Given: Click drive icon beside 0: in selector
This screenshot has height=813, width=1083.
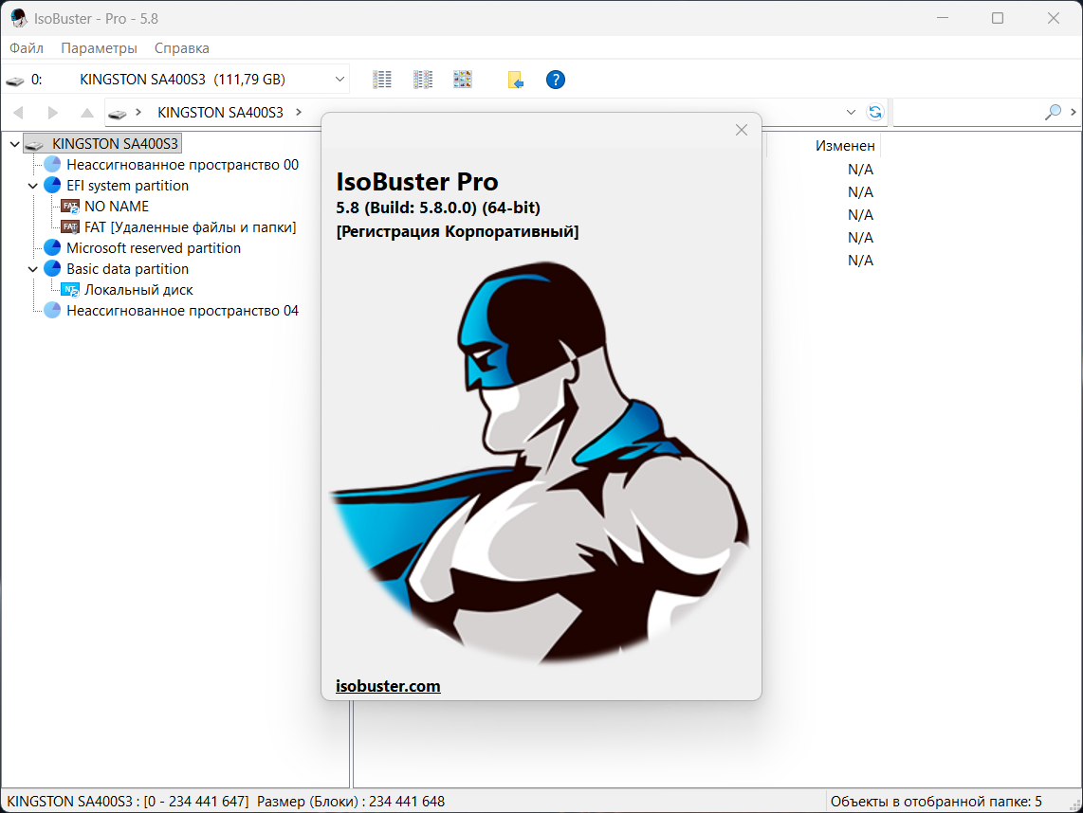Looking at the screenshot, I should click(14, 81).
